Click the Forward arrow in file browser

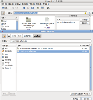point(15,8)
